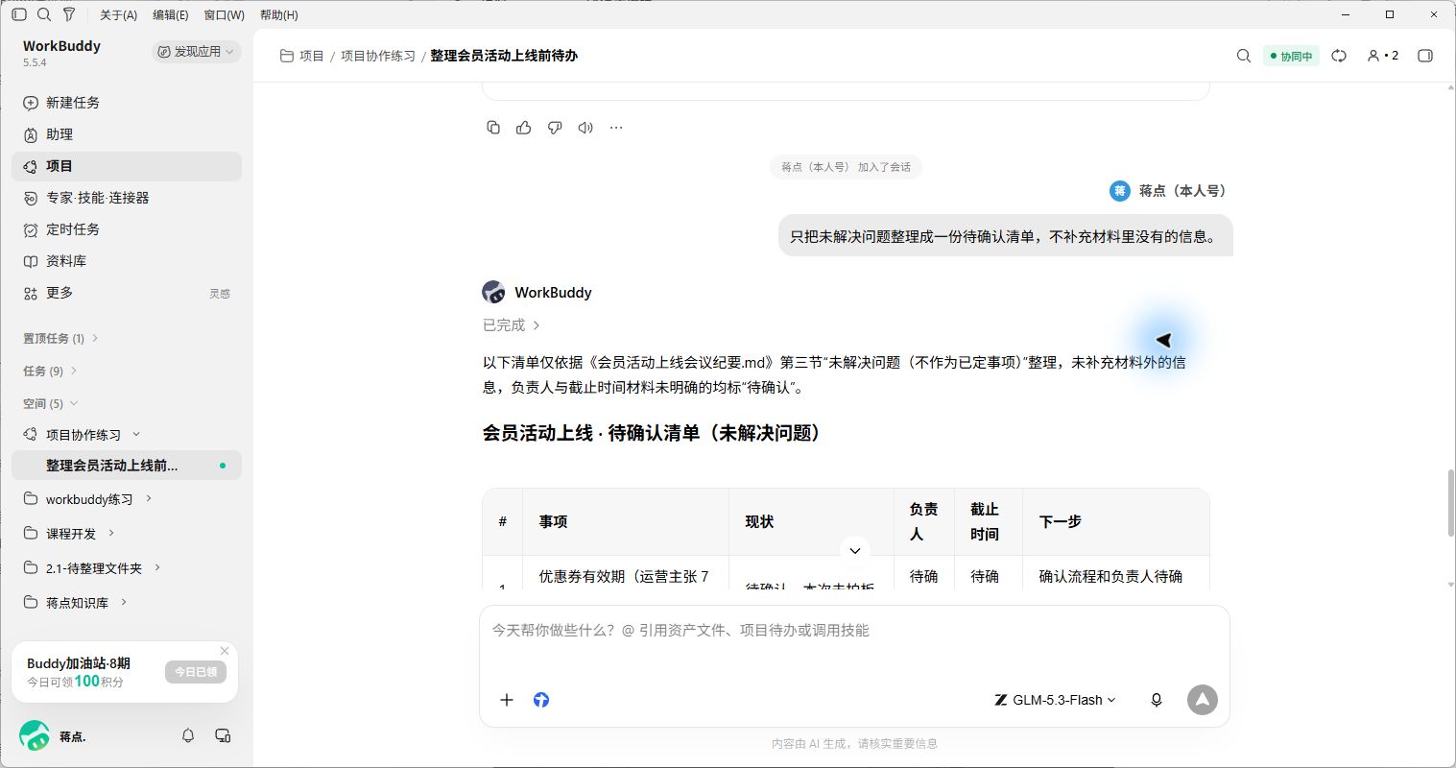Image resolution: width=1456 pixels, height=768 pixels.
Task: Select the 整理会员活动上线前... conversation
Action: point(127,466)
